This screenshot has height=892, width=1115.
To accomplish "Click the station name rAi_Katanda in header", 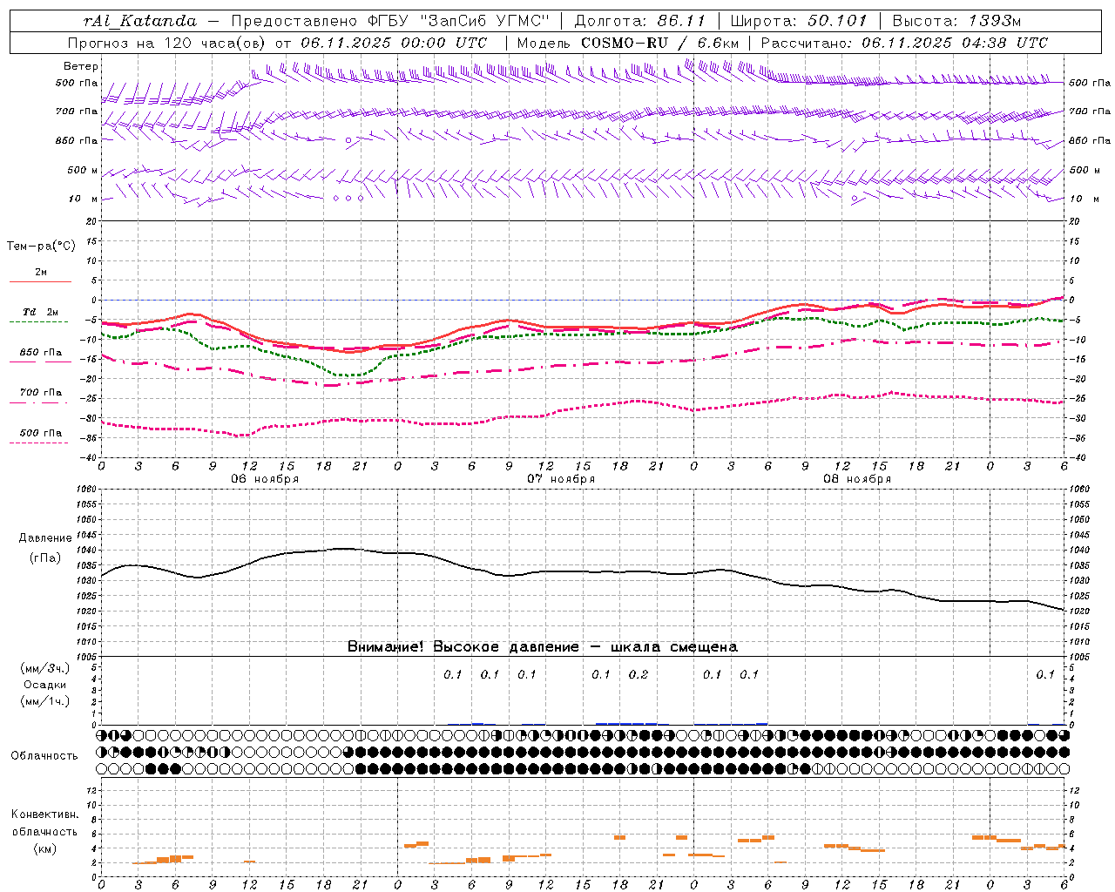I will (140, 21).
